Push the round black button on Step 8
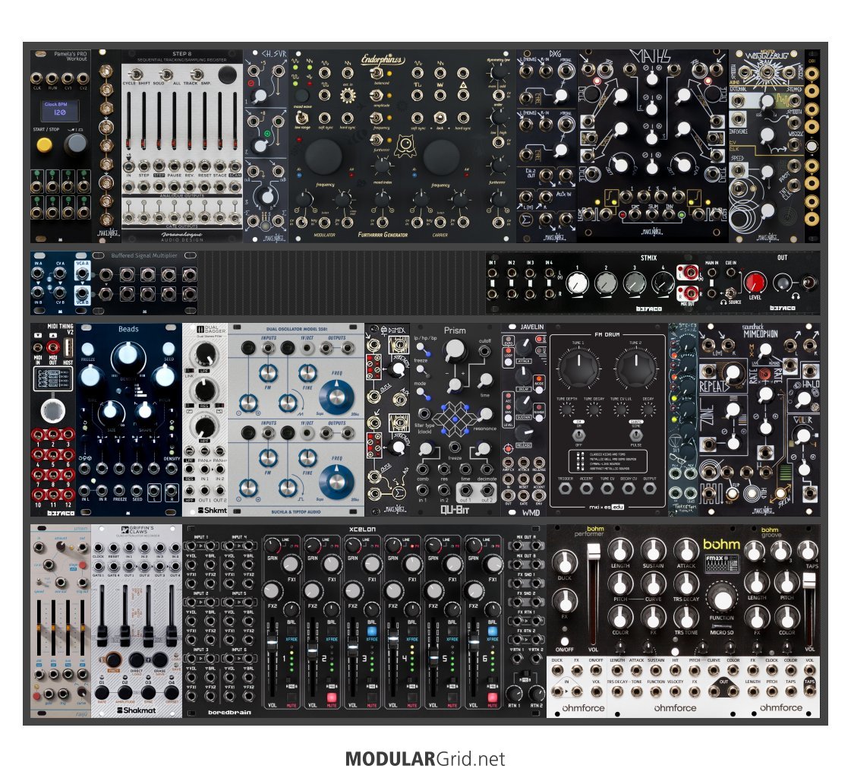 click(x=227, y=74)
